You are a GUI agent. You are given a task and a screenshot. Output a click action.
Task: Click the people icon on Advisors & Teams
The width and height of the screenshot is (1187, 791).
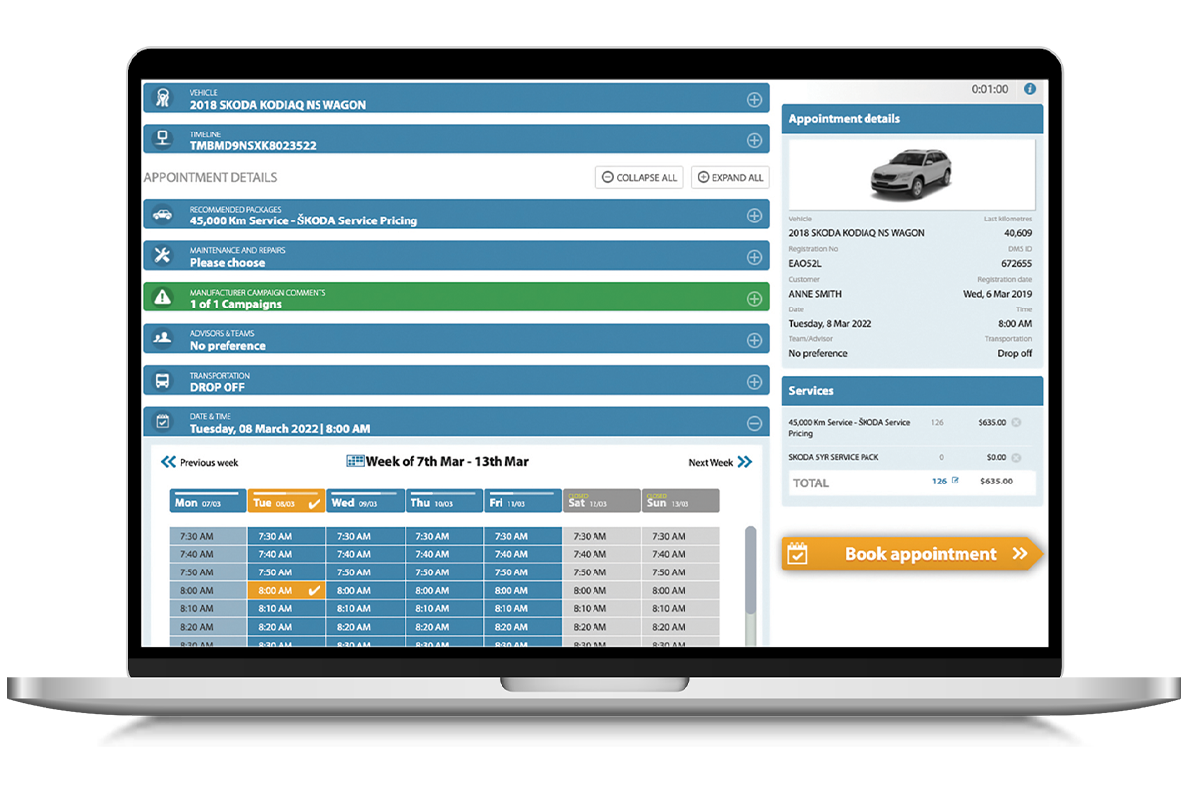tap(163, 339)
